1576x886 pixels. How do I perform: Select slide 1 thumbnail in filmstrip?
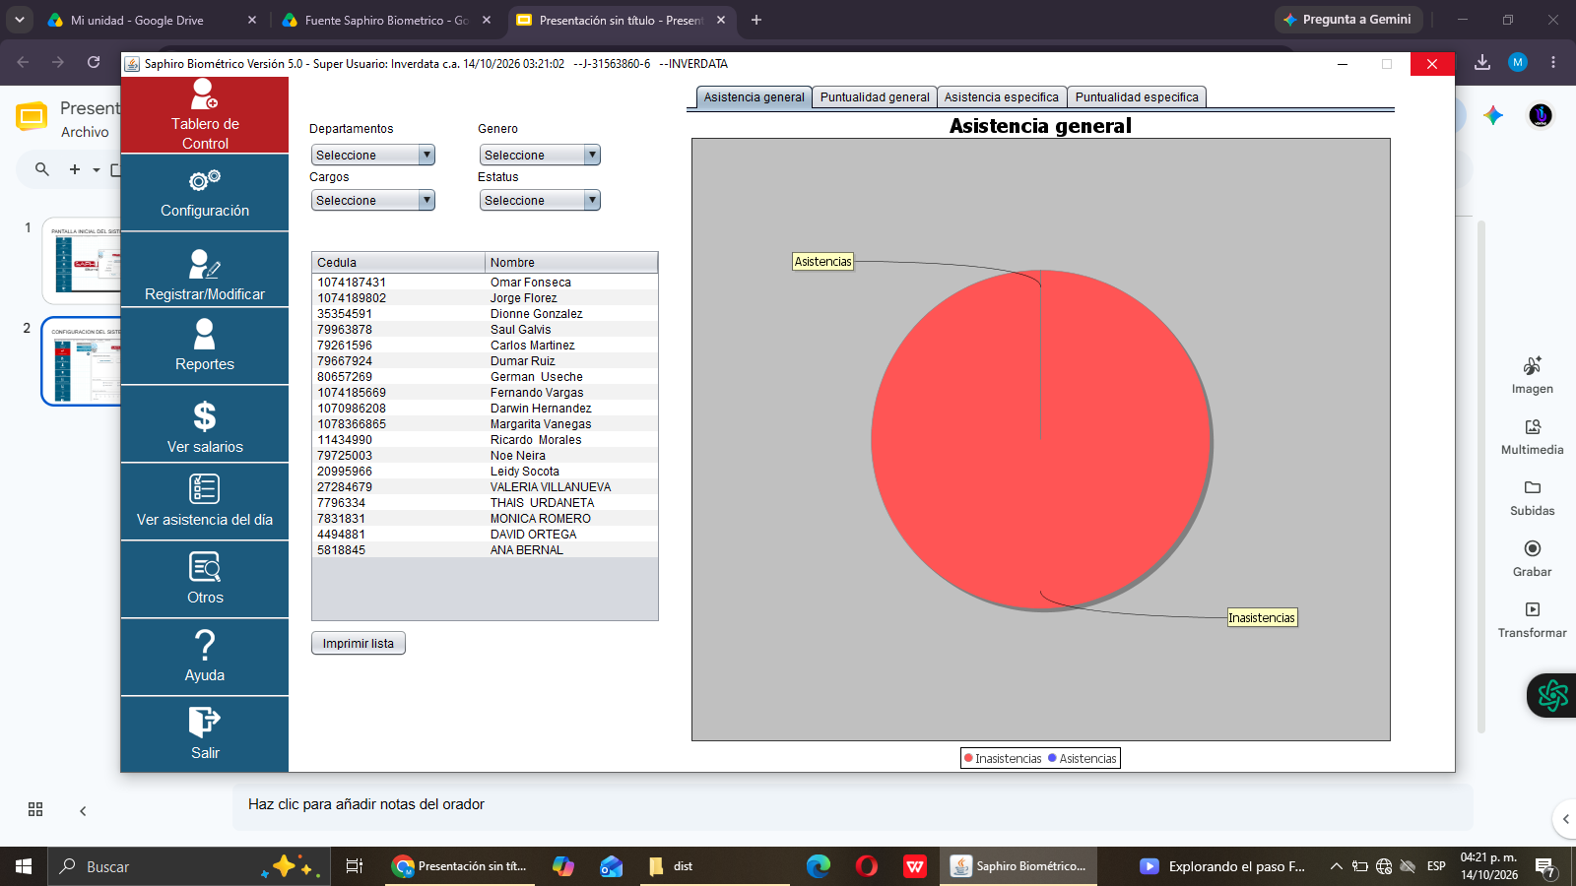[83, 261]
